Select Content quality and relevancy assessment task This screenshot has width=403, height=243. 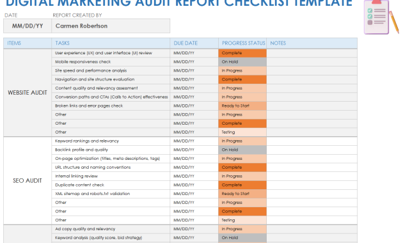111,88
